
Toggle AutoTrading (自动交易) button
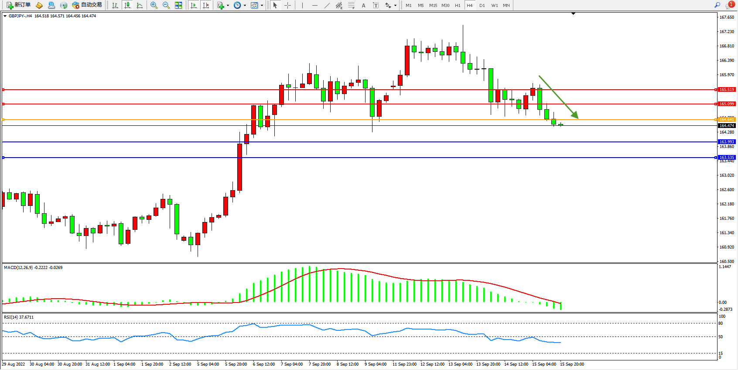click(87, 5)
